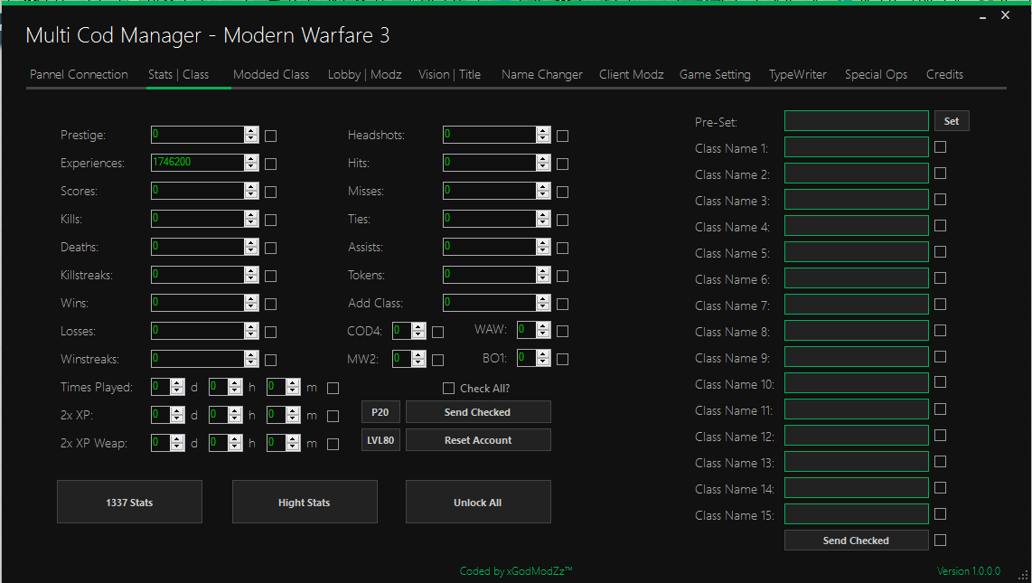Select the Special Ops tab
1032x583 pixels.
pos(876,74)
